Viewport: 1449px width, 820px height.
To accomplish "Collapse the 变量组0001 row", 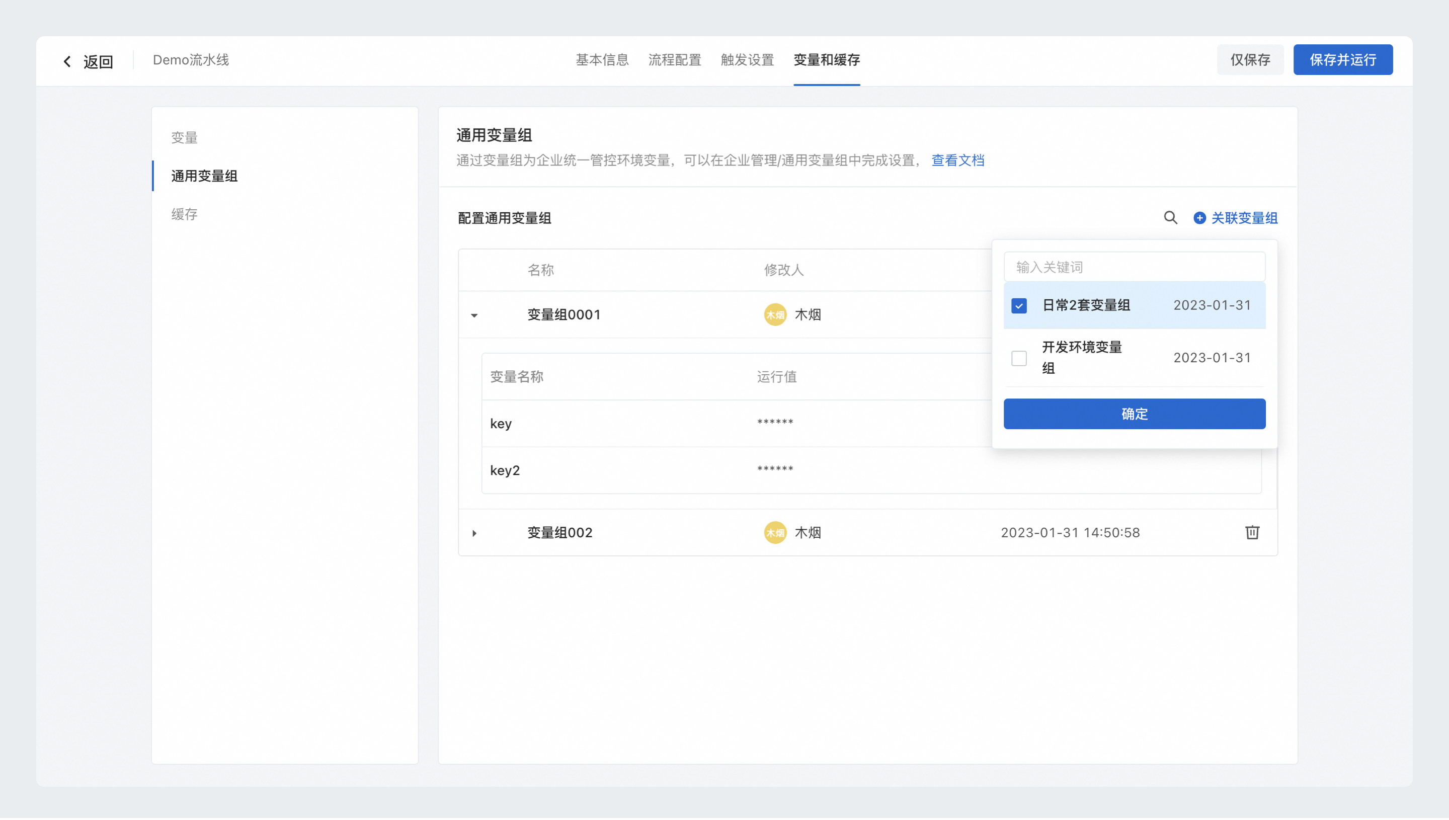I will pyautogui.click(x=474, y=315).
